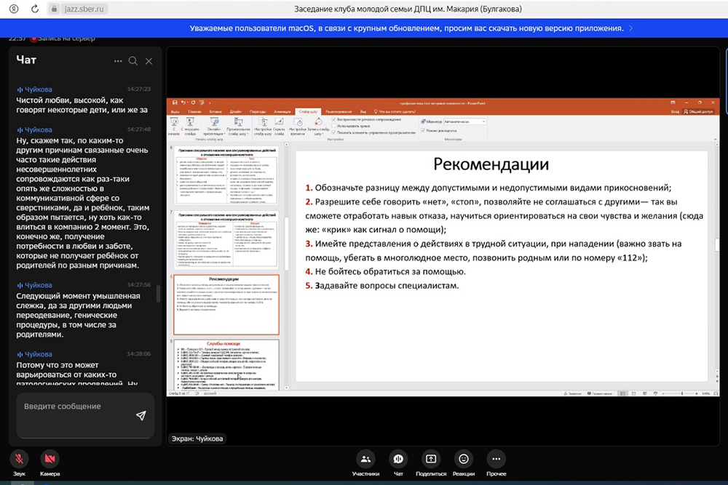Toggle the Чат panel from bottom bar

(398, 459)
